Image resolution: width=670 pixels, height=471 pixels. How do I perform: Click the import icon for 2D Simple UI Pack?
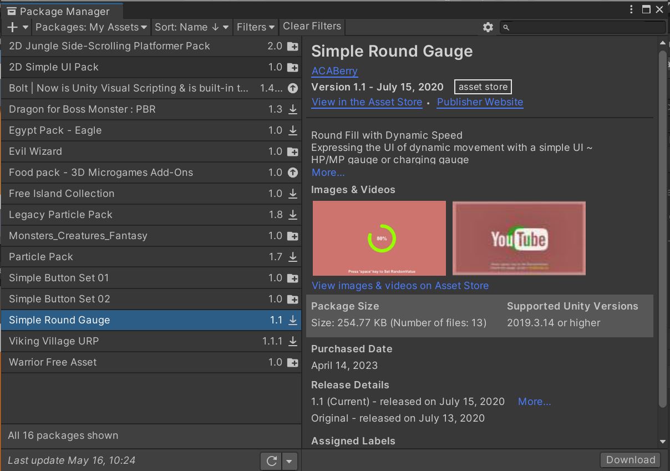(293, 68)
